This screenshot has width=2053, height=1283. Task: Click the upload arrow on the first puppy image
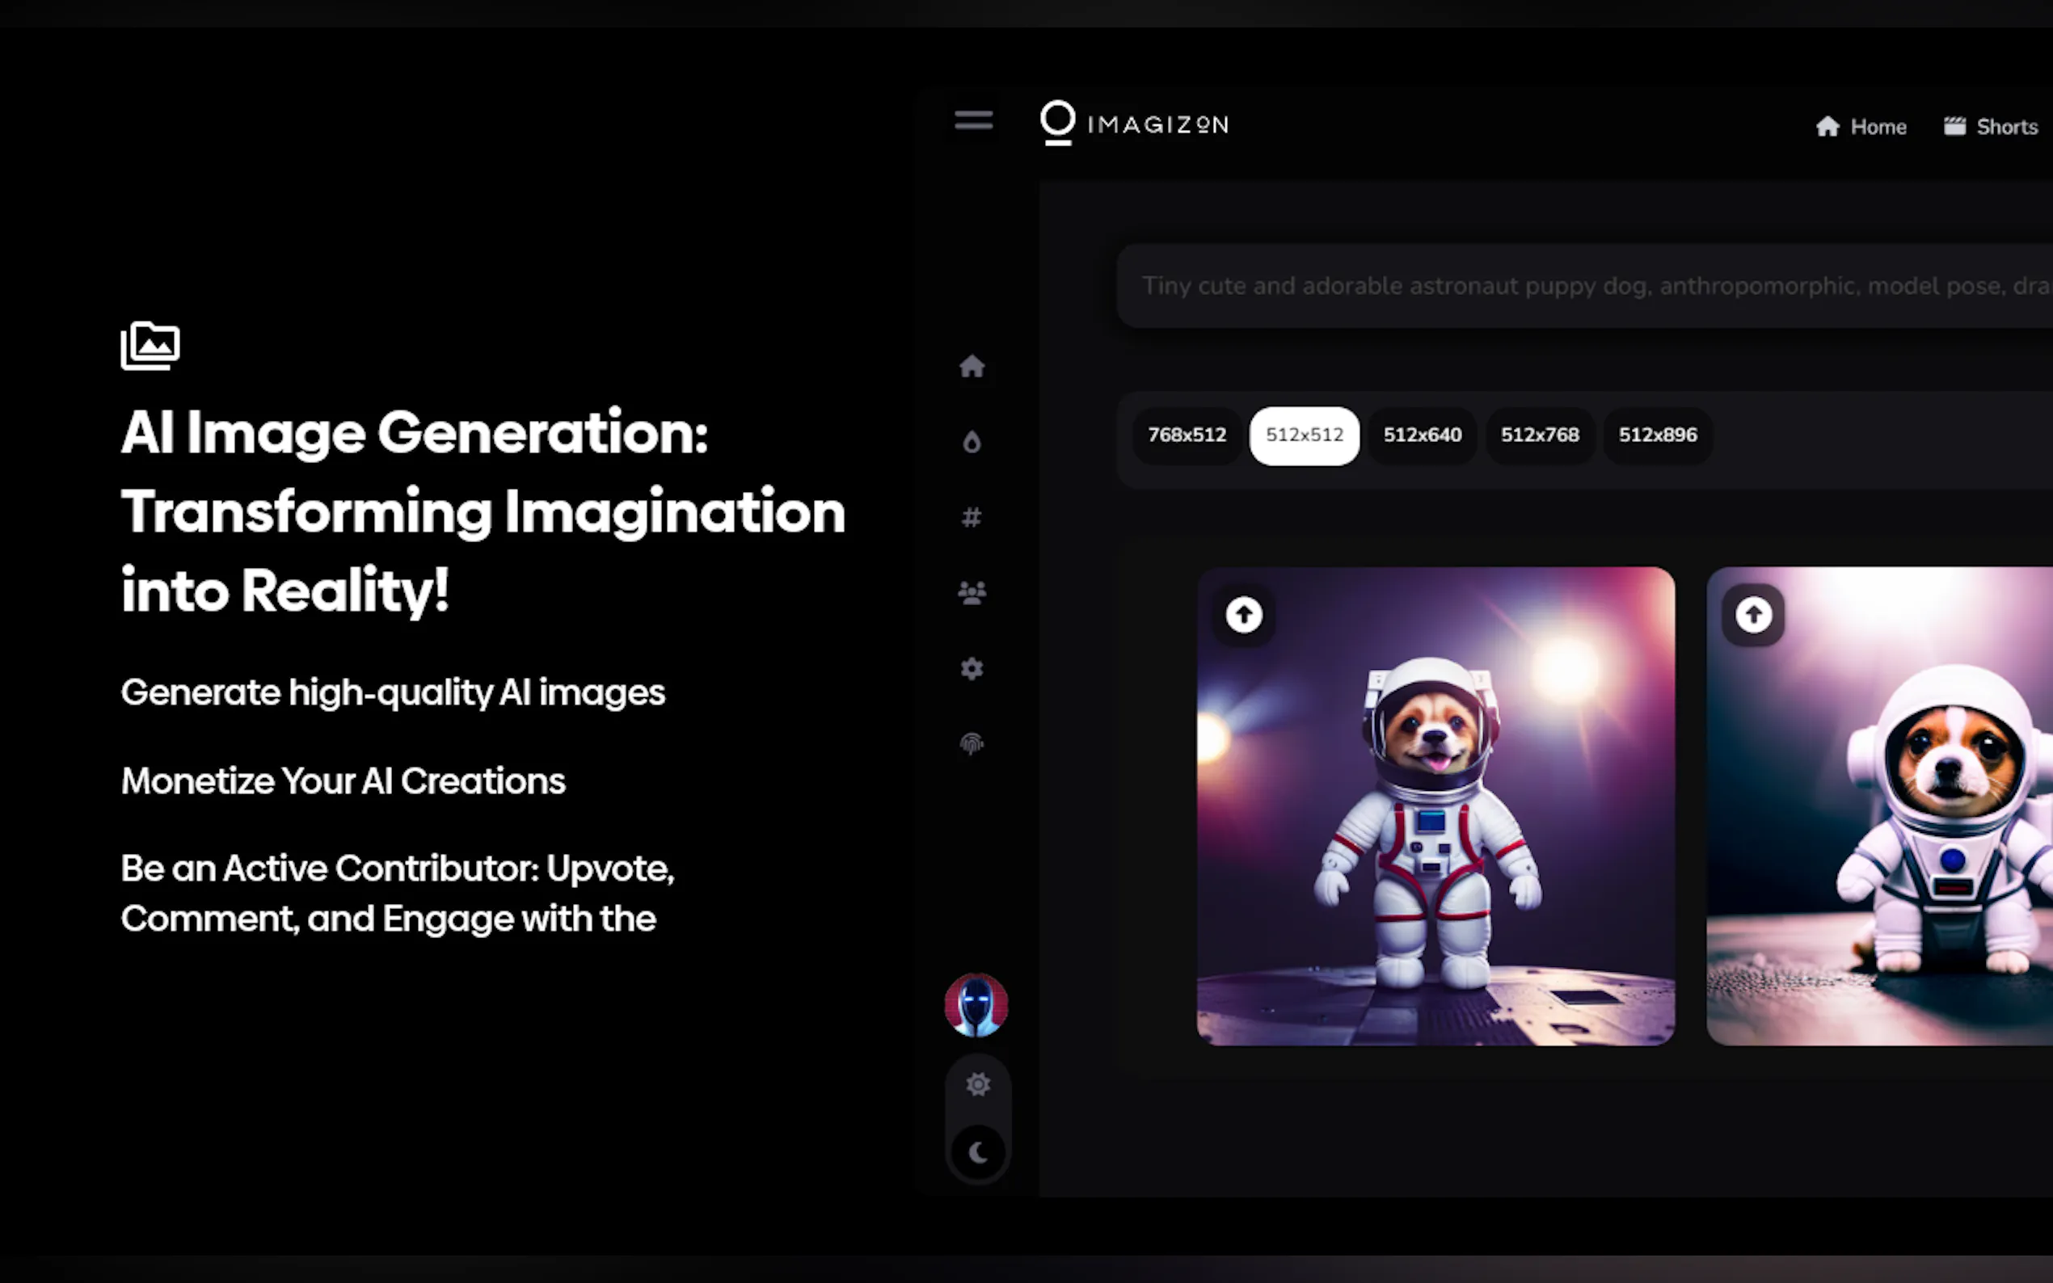(1242, 614)
